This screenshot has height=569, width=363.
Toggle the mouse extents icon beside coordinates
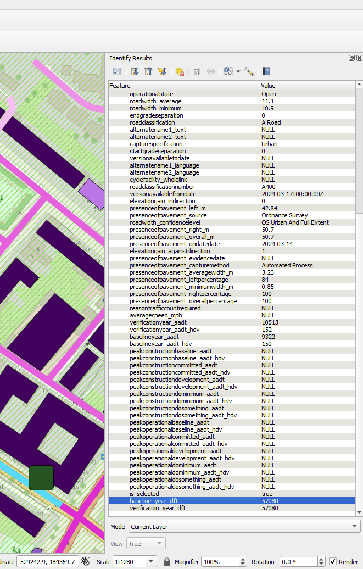85,561
